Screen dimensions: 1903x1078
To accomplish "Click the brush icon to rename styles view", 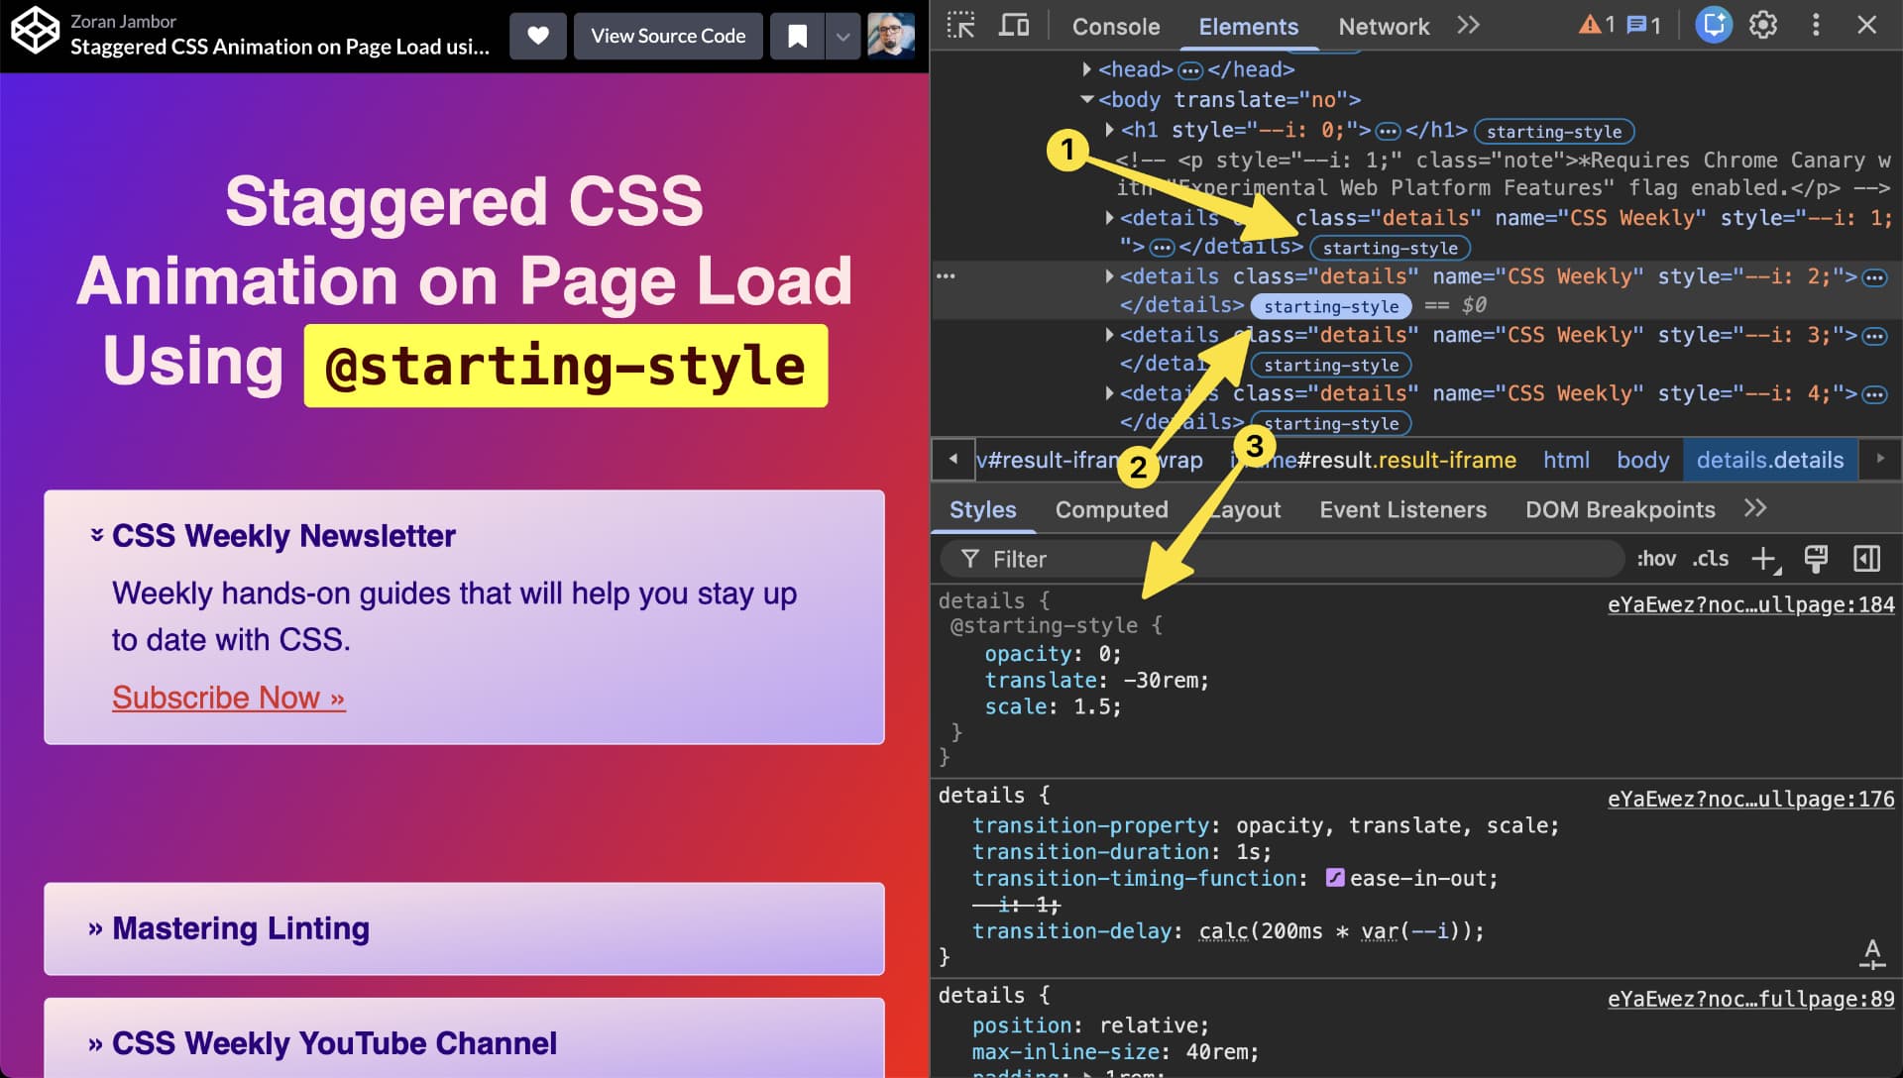I will 1818,558.
